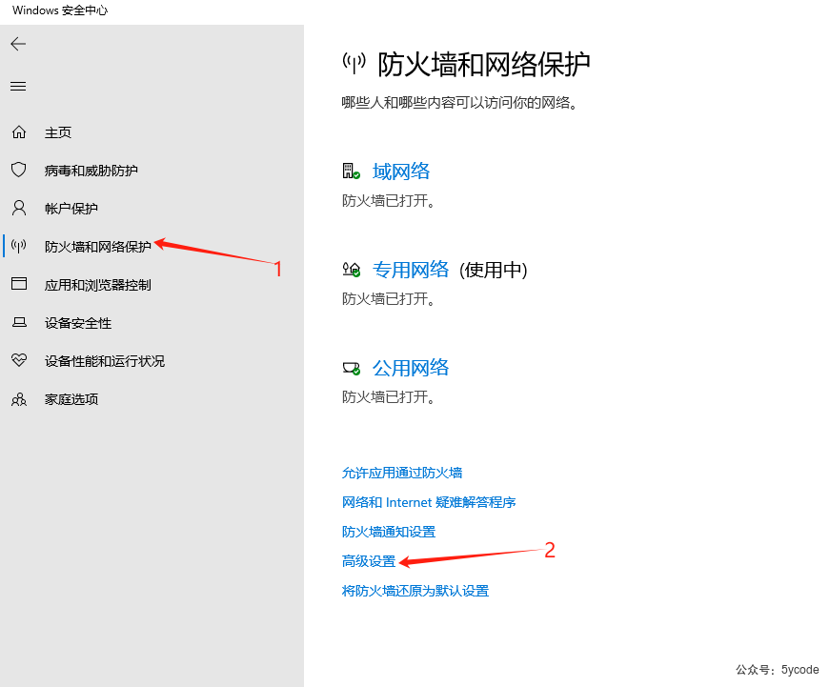This screenshot has width=830, height=687.
Task: Open 防火墙通知设置 link
Action: [x=389, y=532]
